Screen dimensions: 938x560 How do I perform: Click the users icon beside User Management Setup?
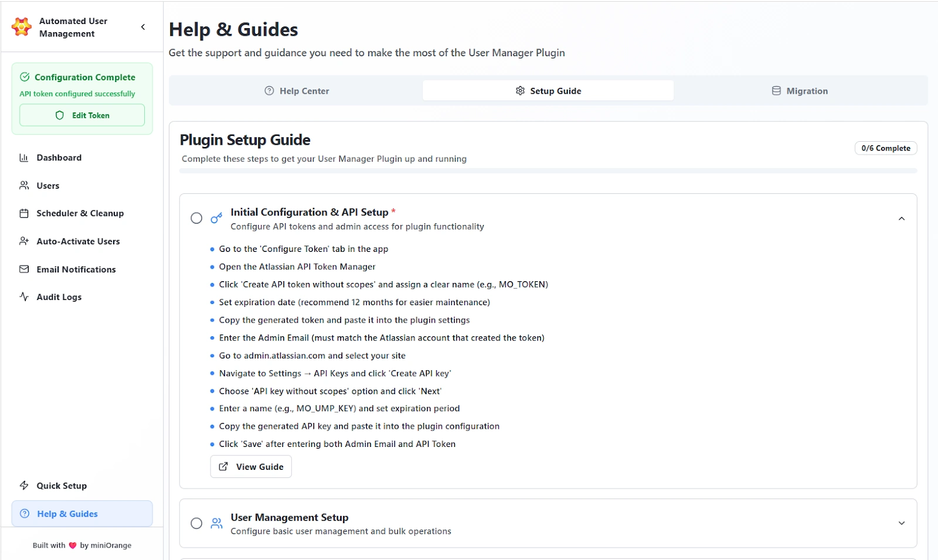point(216,523)
